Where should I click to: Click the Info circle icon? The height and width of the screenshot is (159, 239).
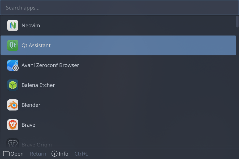(54, 154)
